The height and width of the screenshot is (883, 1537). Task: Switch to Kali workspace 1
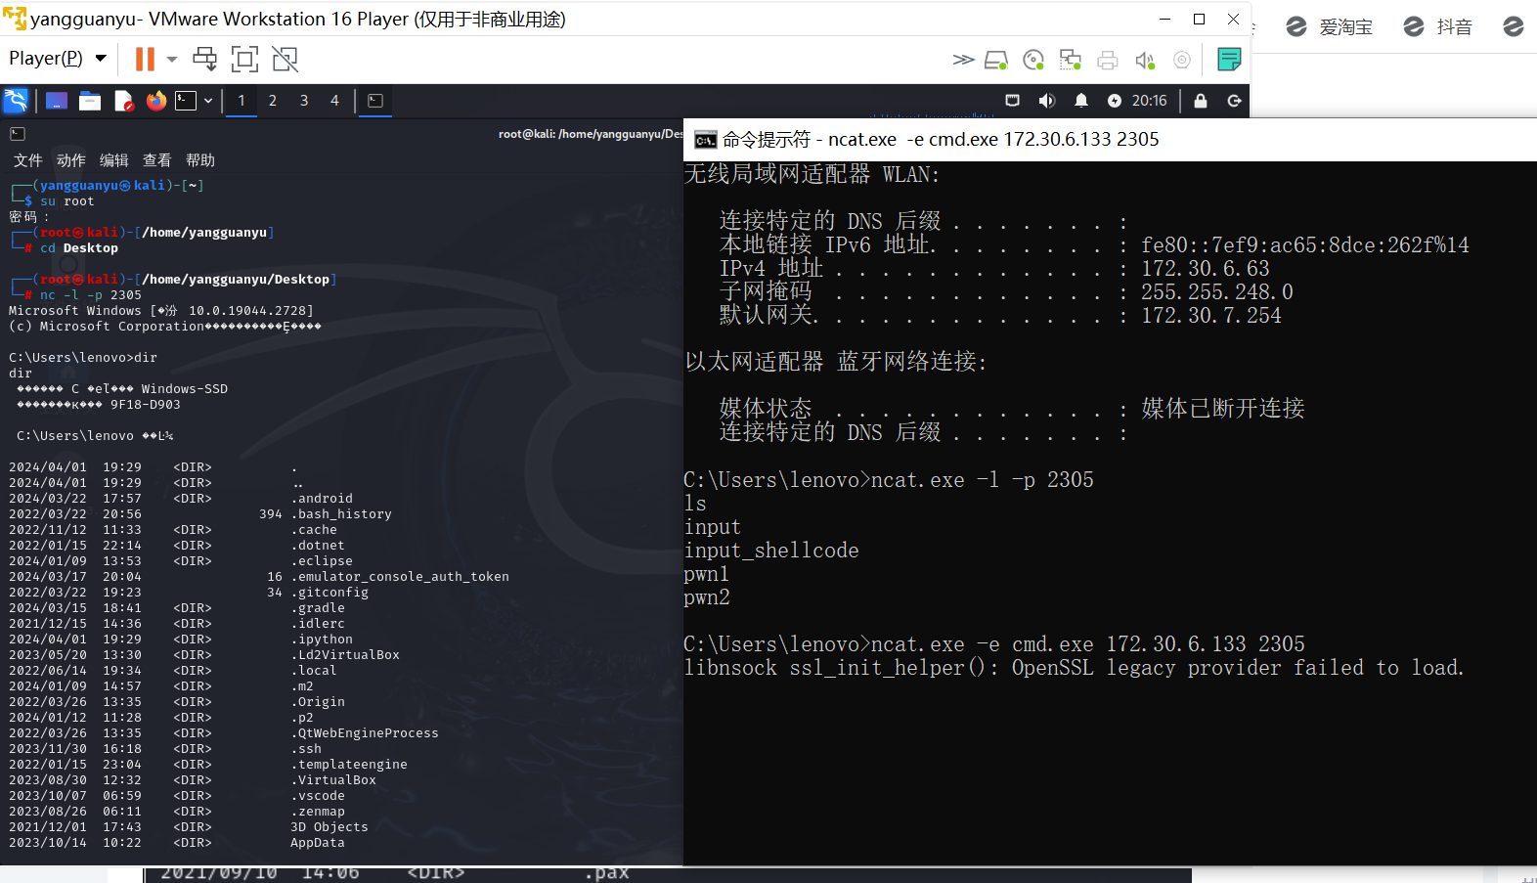pos(242,101)
